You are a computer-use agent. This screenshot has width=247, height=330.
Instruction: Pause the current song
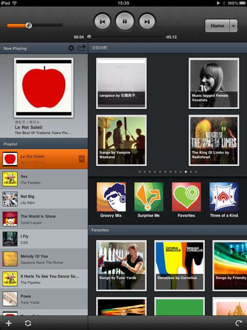point(125,21)
